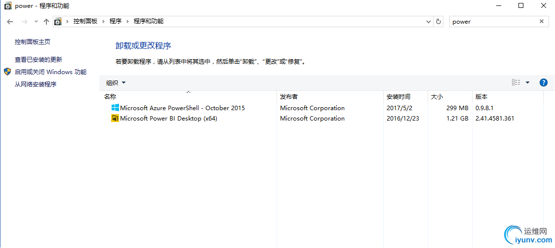Open 查看已安装的更新 link

point(39,59)
